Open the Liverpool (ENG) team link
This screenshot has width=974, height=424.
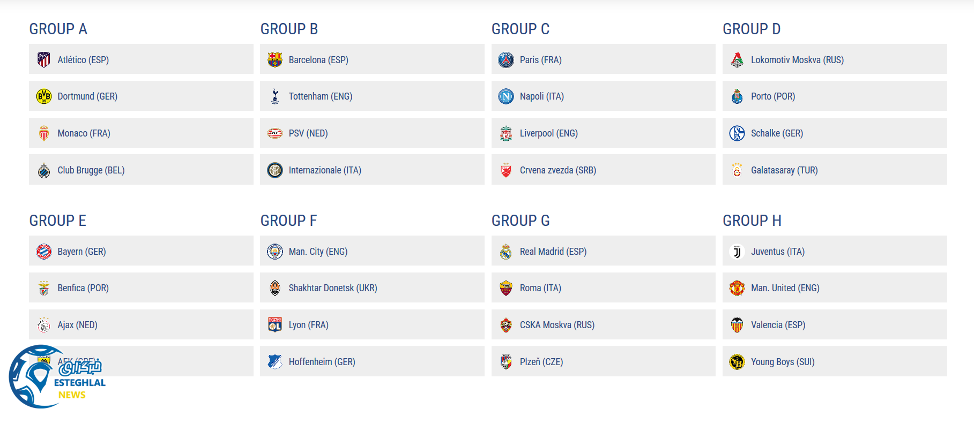(x=548, y=133)
